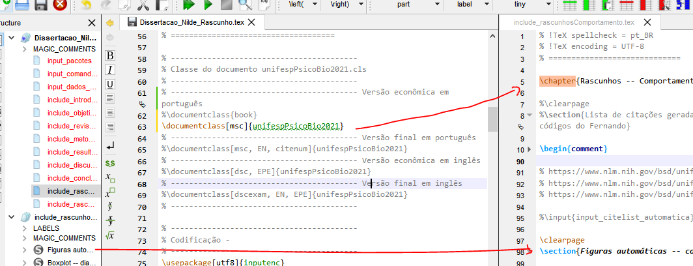Screen dimensions: 693x266
Task: Open the \left( delimiter dropdown
Action: coord(315,3)
